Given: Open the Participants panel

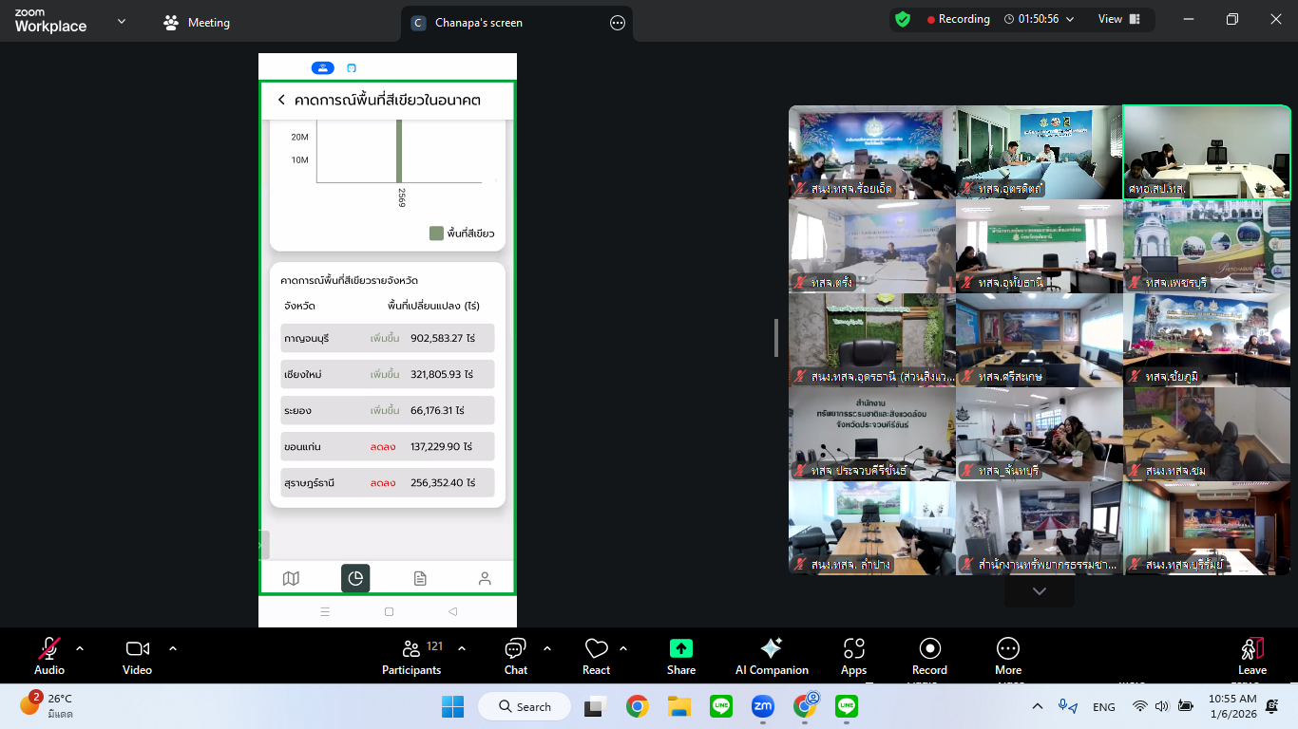Looking at the screenshot, I should (x=411, y=655).
